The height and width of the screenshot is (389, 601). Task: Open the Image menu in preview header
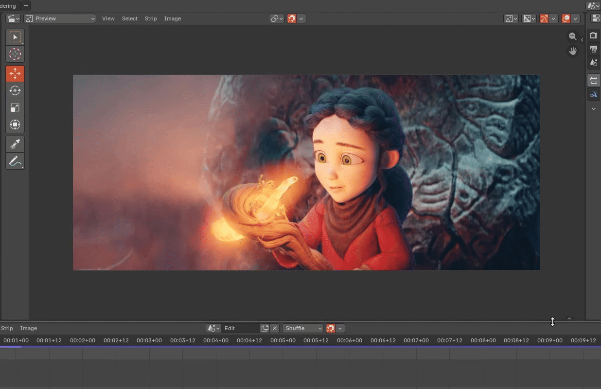173,18
